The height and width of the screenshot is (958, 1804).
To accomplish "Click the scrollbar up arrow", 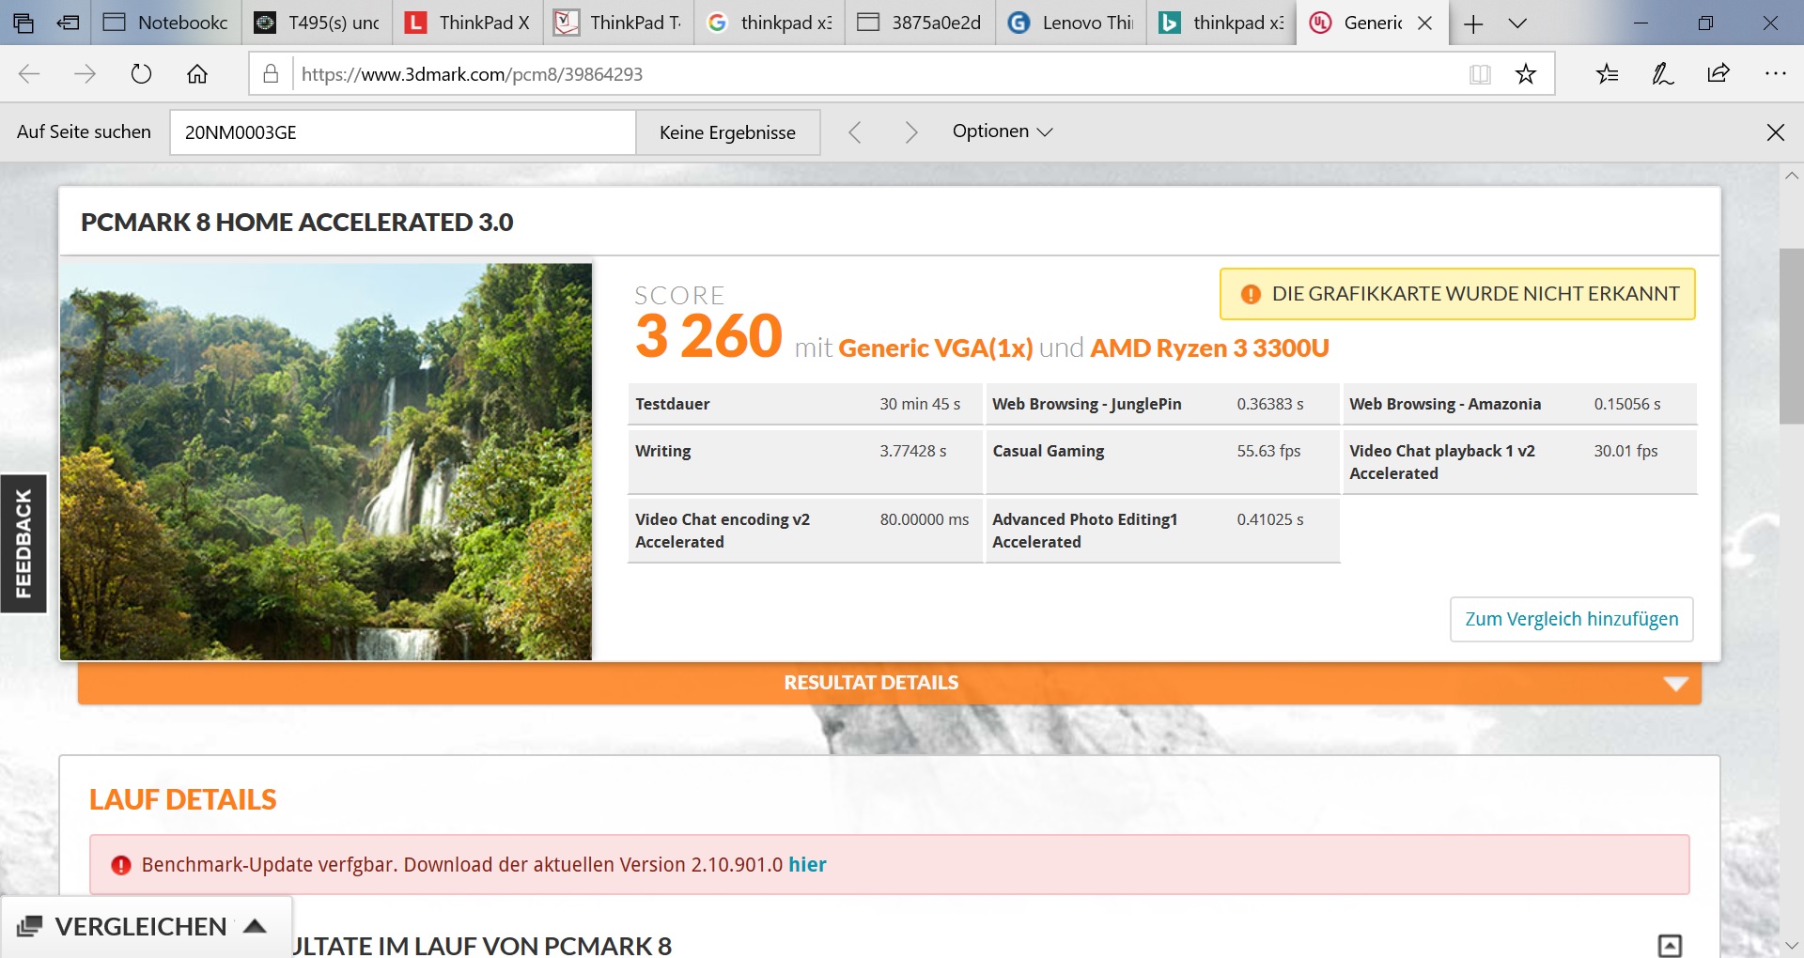I will click(1791, 176).
